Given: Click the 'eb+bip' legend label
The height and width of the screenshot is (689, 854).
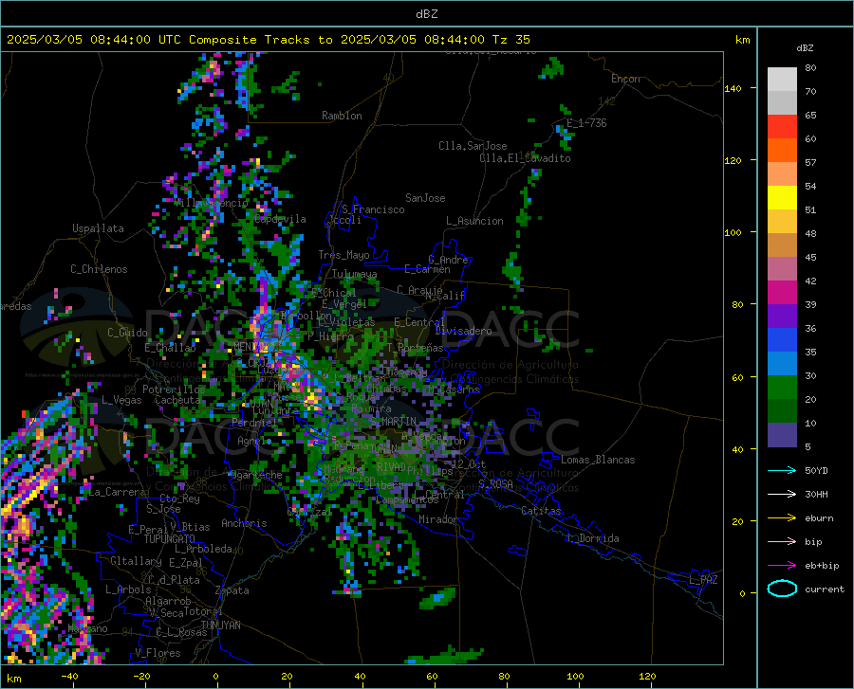Looking at the screenshot, I should coord(822,566).
